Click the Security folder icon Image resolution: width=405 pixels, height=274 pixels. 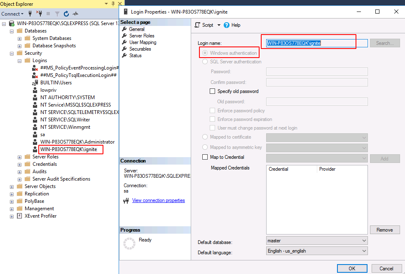pos(20,53)
